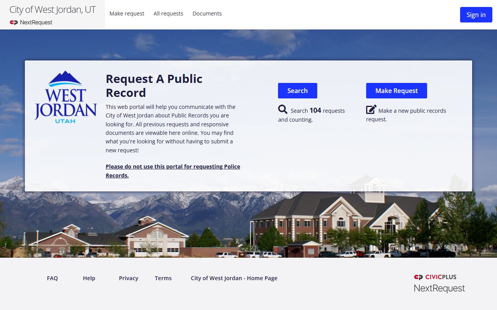Image resolution: width=497 pixels, height=310 pixels.
Task: Open the Help footer link
Action: point(89,278)
